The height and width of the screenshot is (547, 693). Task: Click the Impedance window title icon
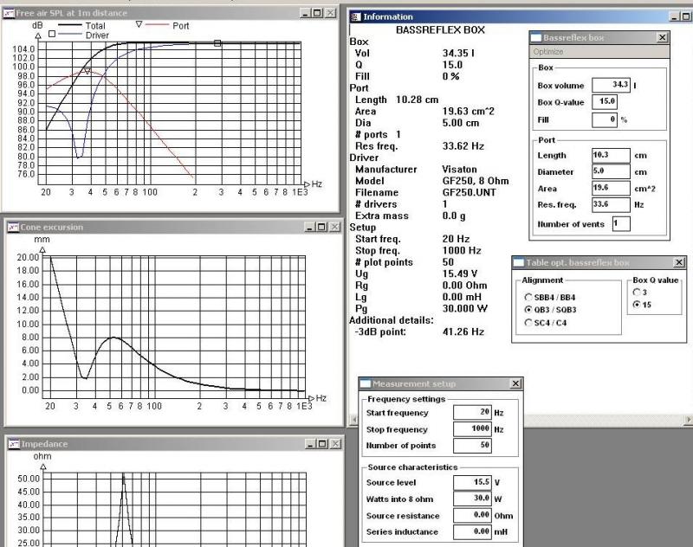13,443
